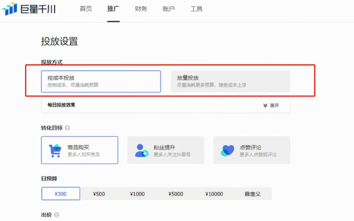Click the 日预算 section label

pyautogui.click(x=49, y=178)
